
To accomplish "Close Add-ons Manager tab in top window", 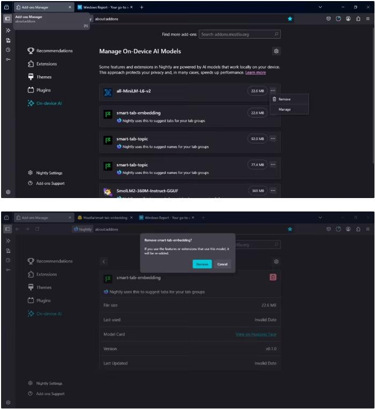I will point(70,8).
